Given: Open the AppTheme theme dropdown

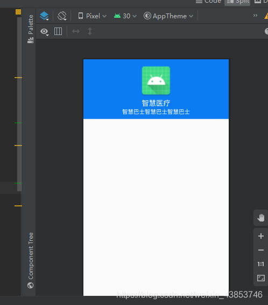Looking at the screenshot, I should coord(168,16).
